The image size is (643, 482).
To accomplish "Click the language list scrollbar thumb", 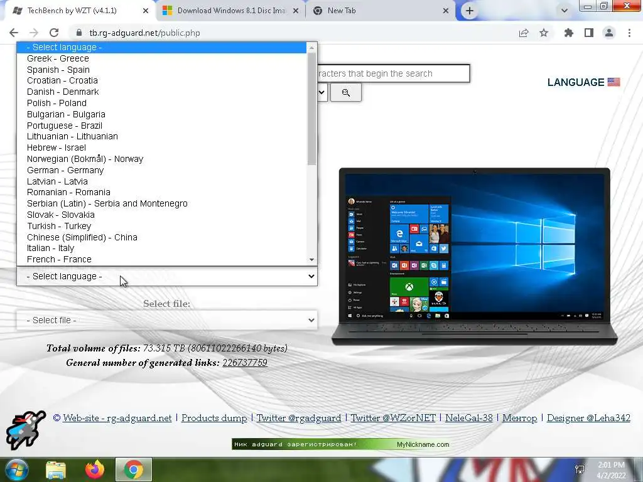I will coord(311,109).
